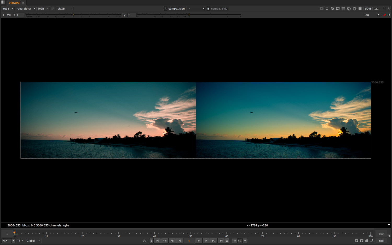This screenshot has width=392, height=245.
Task: Open the A/B wipe mode dropdown
Action: (x=196, y=9)
